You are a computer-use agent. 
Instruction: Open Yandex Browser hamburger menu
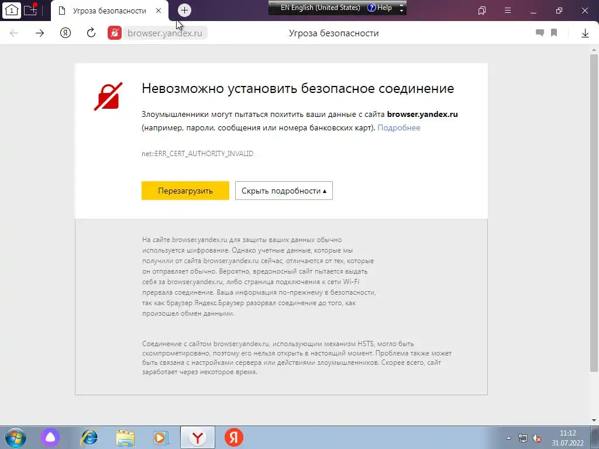508,11
